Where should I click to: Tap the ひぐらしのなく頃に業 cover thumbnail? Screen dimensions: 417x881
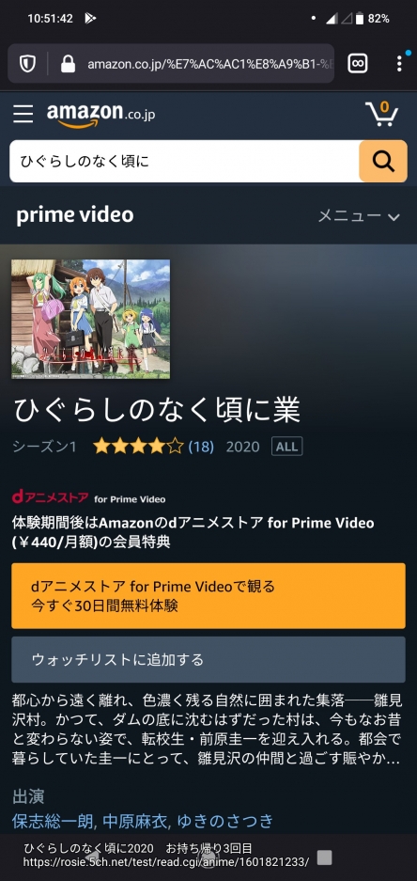pos(91,319)
